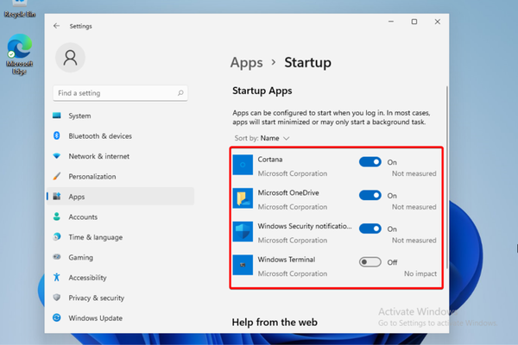Screen dimensions: 518x345
Task: Click the Windows Terminal app icon
Action: (244, 265)
